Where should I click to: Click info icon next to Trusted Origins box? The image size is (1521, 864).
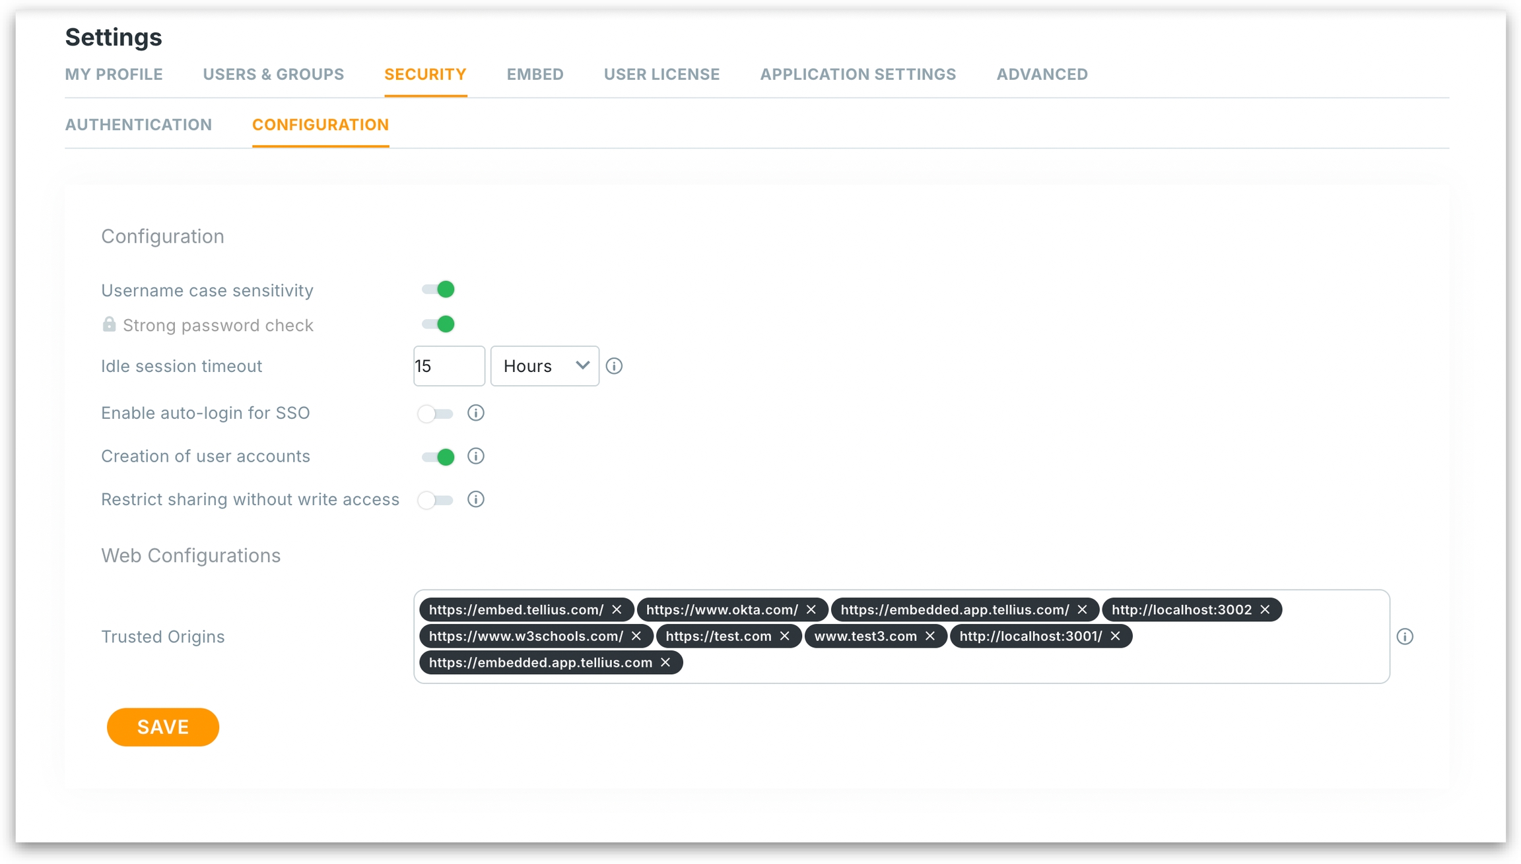[x=1404, y=636]
